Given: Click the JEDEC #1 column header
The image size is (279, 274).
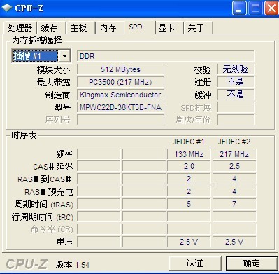Looking at the screenshot, I should (x=189, y=142).
